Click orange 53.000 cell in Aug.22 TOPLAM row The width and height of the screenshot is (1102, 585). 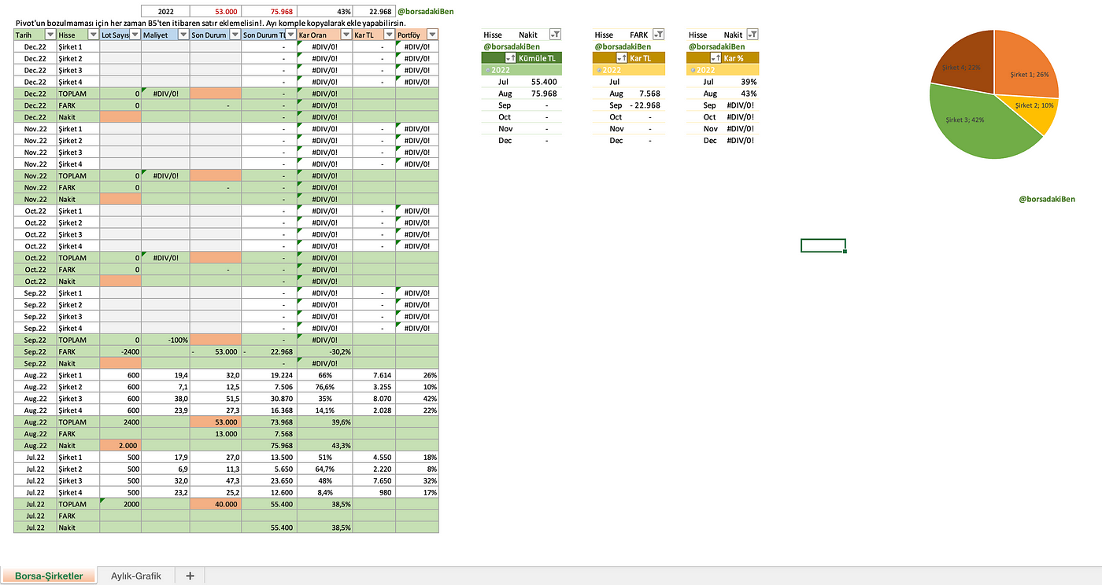tap(215, 422)
